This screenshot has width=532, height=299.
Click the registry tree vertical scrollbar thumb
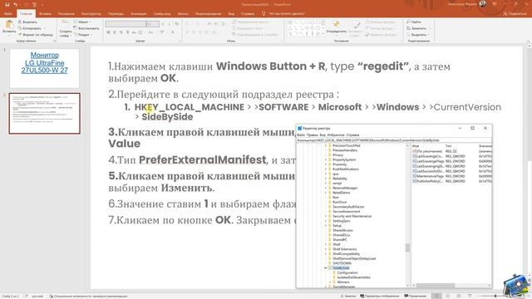pos(408,248)
